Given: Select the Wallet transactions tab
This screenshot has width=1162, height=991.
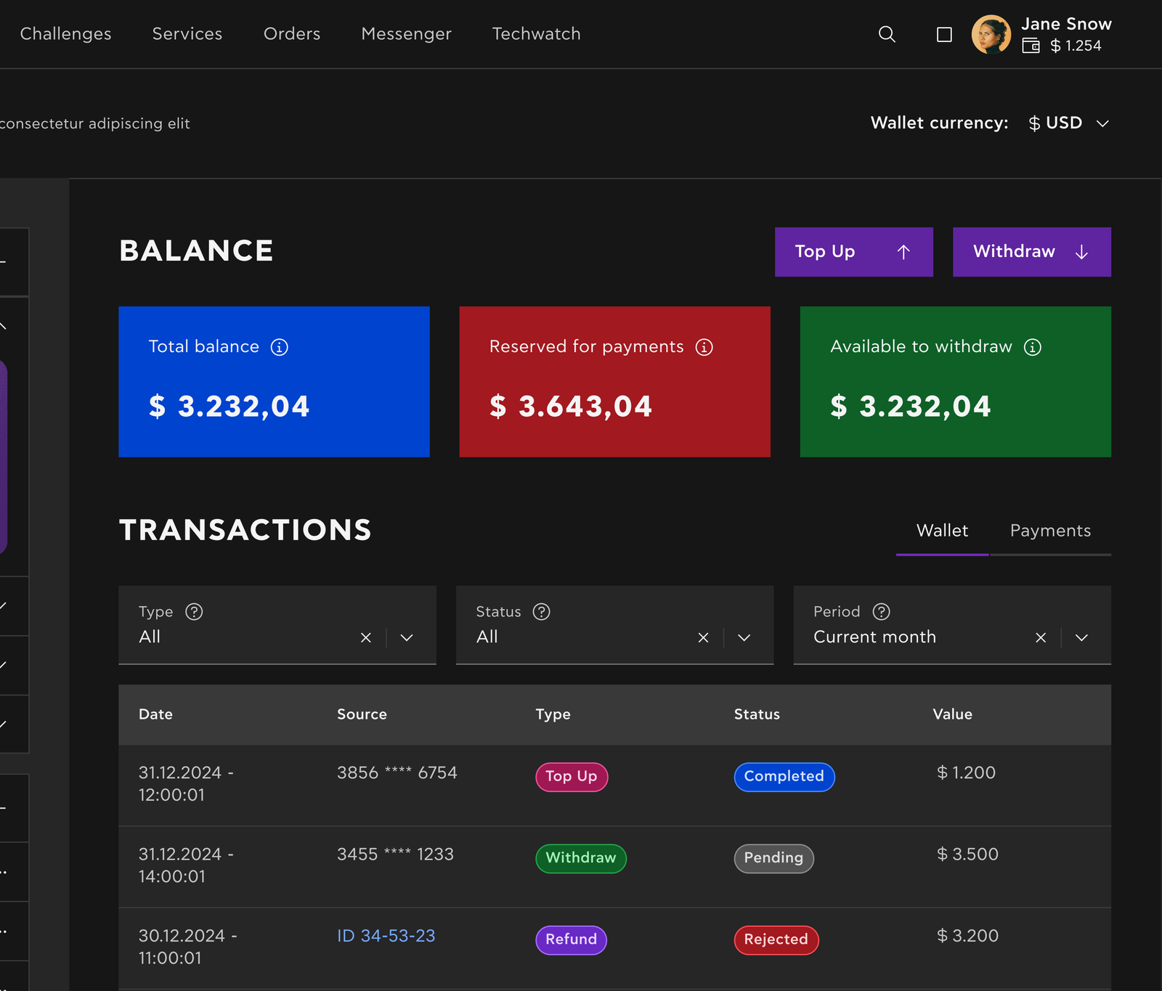Looking at the screenshot, I should (942, 531).
